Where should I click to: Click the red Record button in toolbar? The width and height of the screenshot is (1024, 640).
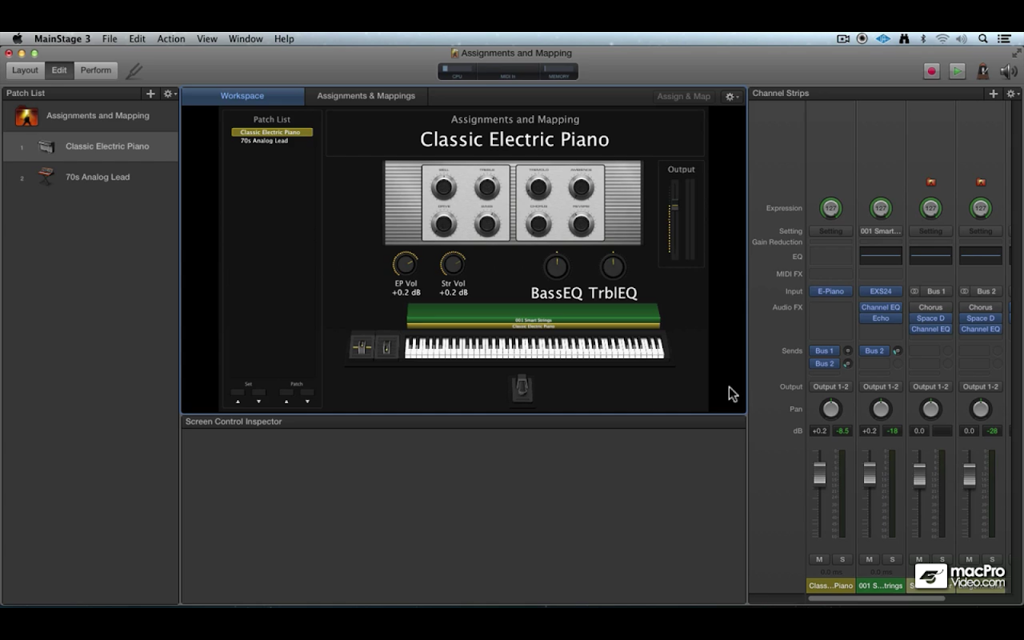coord(931,71)
